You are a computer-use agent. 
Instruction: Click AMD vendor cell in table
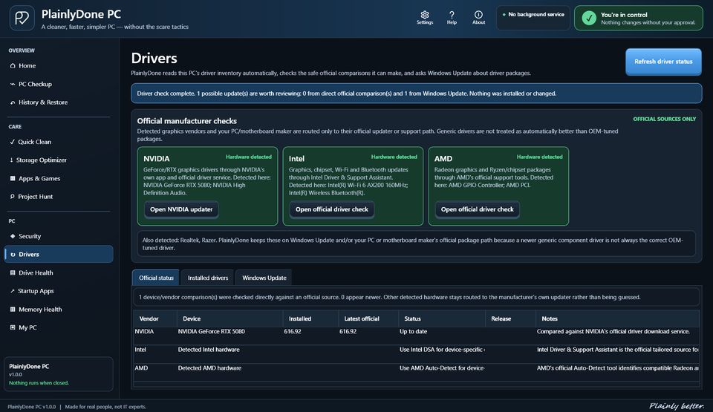click(141, 368)
